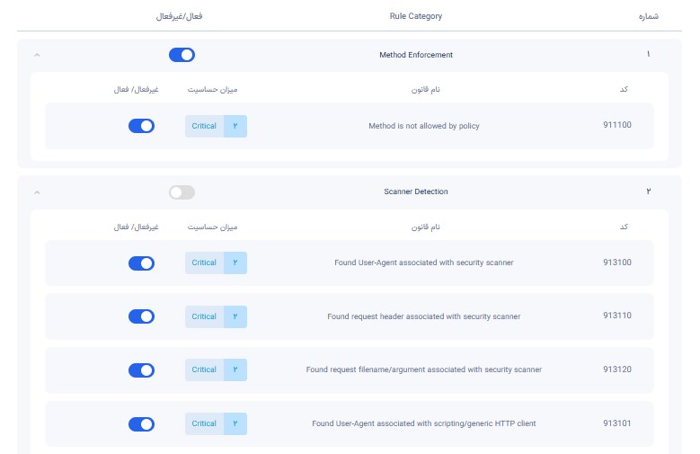Collapse the Method Enforcement section chevron

[37, 55]
